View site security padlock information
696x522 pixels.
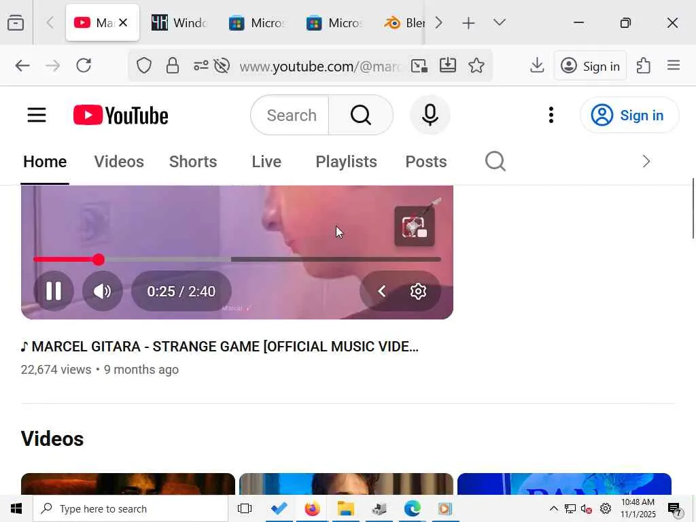pyautogui.click(x=172, y=66)
